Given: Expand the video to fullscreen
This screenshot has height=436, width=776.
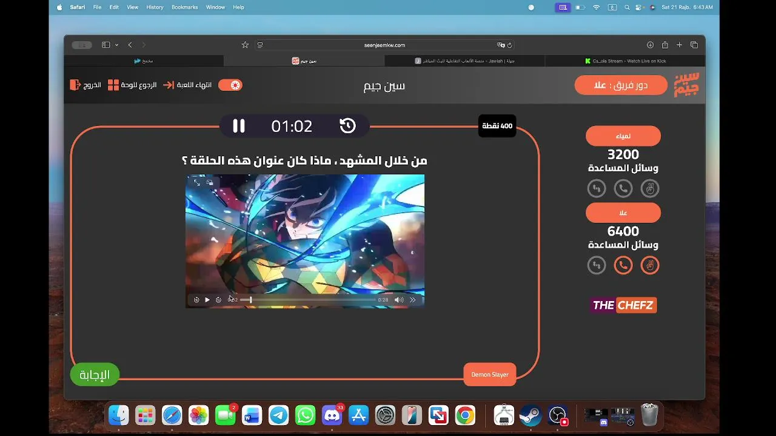Looking at the screenshot, I should 197,182.
